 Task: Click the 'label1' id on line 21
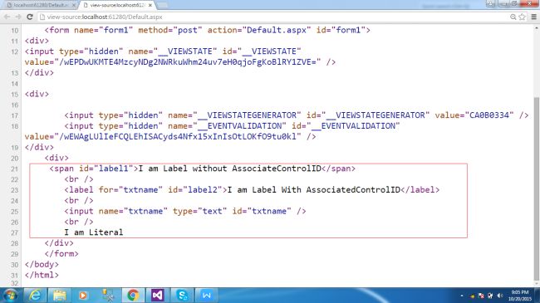click(x=113, y=169)
